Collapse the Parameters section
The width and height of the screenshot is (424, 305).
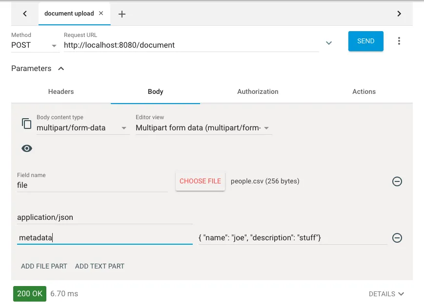61,69
